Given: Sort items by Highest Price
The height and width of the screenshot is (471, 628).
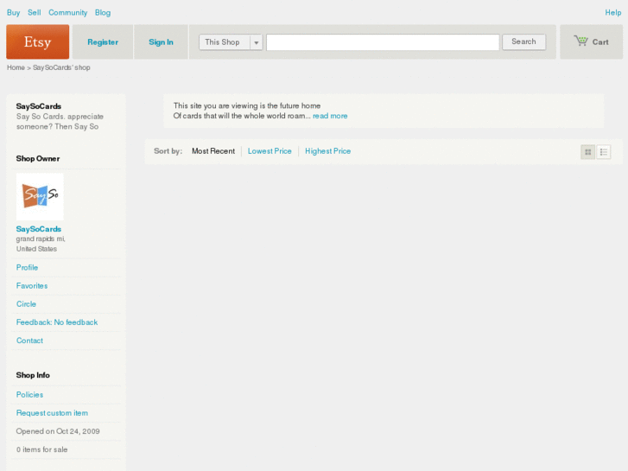Looking at the screenshot, I should click(x=328, y=151).
